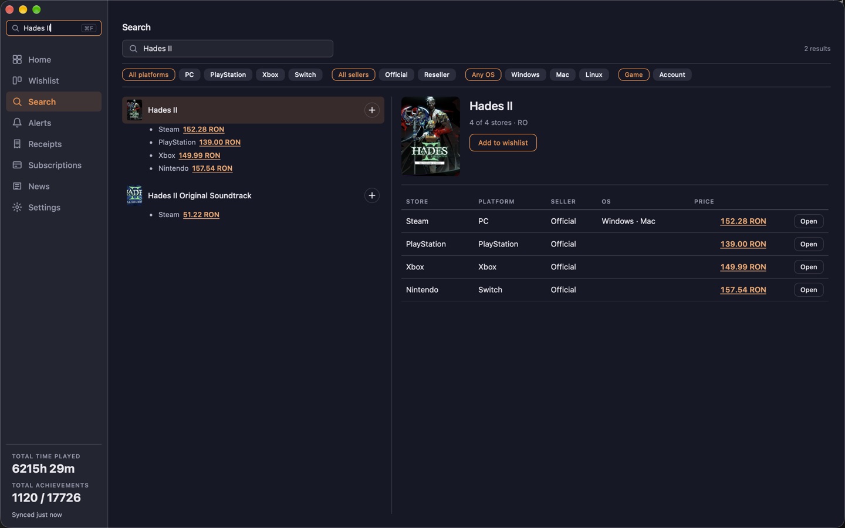Go to the Subscriptions section
Viewport: 845px width, 528px height.
(53, 165)
